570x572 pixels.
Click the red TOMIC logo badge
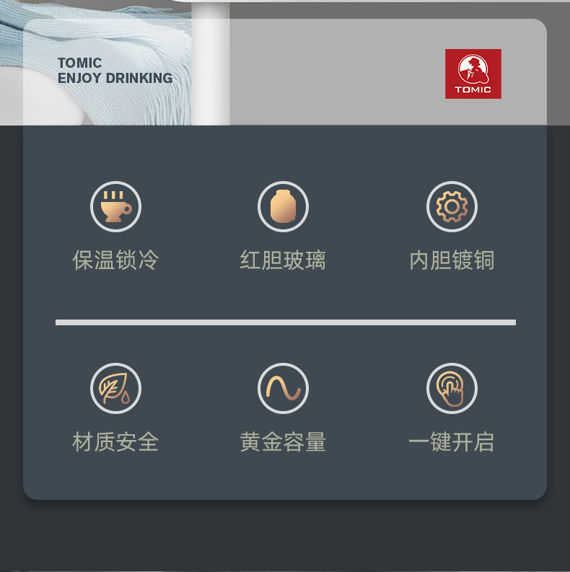coord(473,74)
